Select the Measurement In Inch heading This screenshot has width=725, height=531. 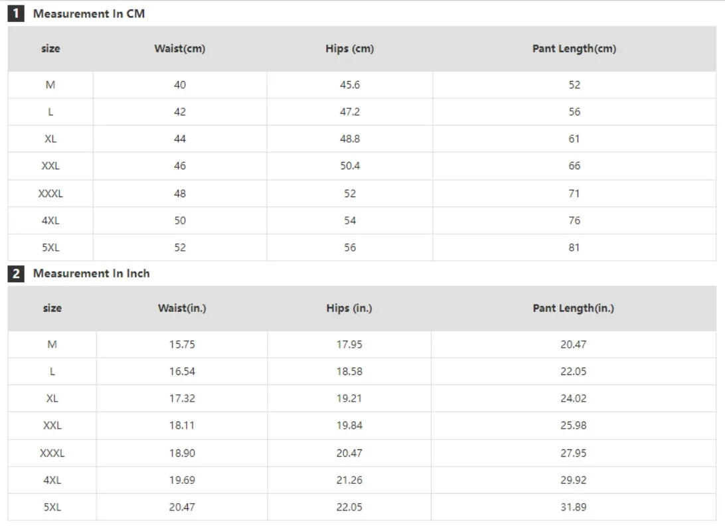point(91,273)
